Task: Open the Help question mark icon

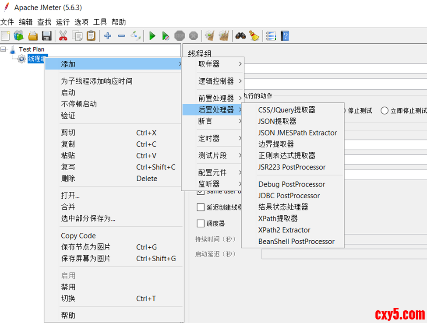Action: pyautogui.click(x=285, y=36)
